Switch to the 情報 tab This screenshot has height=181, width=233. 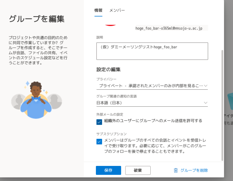pos(99,10)
